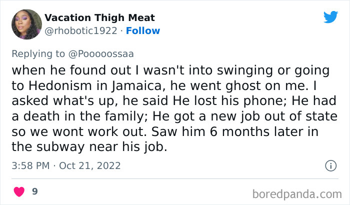Like the tweet with the heart icon
This screenshot has height=205, width=350.
19,191
